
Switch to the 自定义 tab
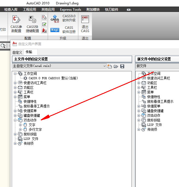(17, 52)
